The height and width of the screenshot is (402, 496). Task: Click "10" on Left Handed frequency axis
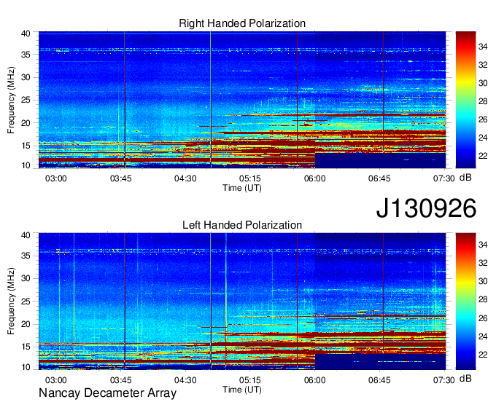[26, 367]
